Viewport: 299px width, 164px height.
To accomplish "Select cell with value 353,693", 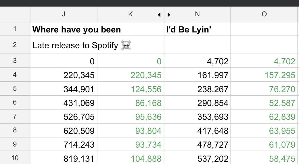I will coord(197,116).
